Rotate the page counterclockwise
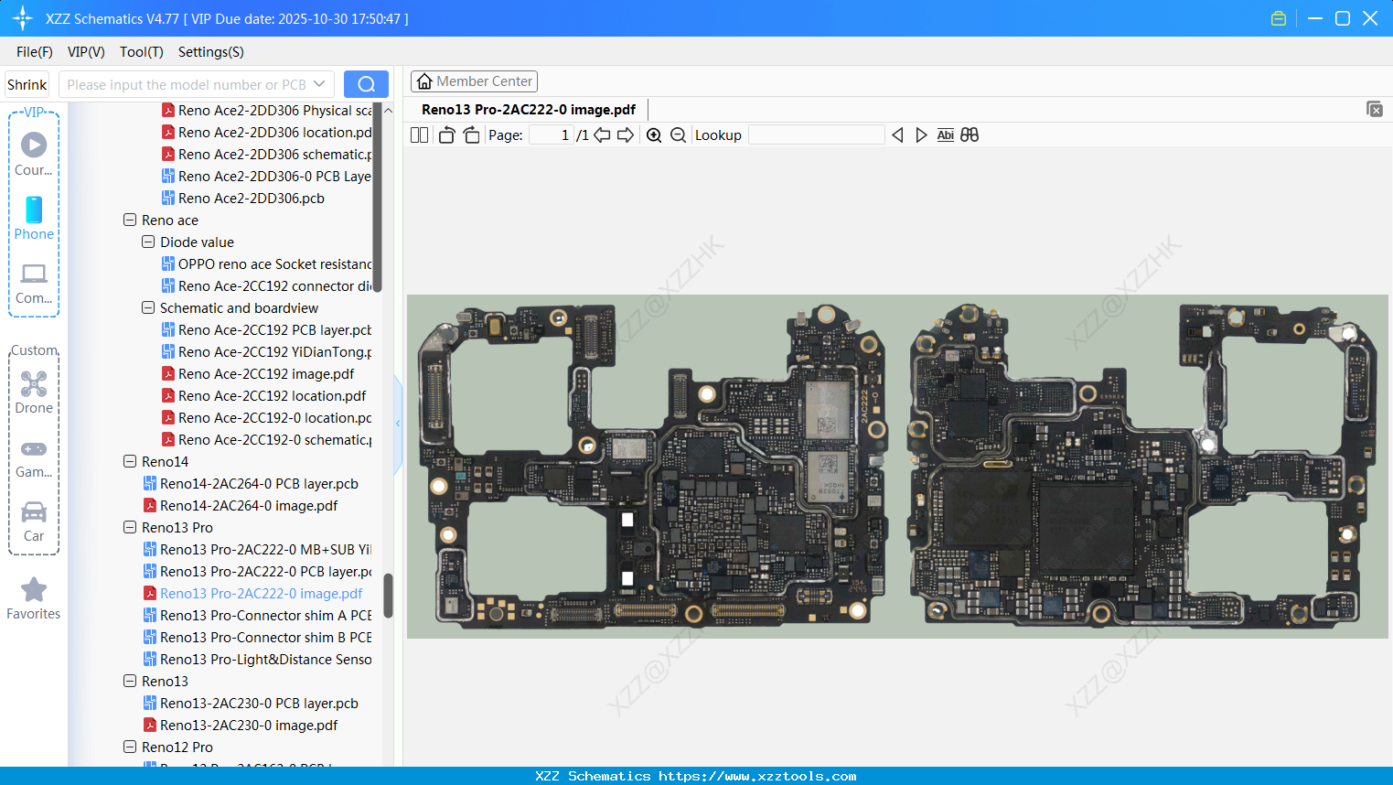The height and width of the screenshot is (785, 1393). click(x=446, y=135)
